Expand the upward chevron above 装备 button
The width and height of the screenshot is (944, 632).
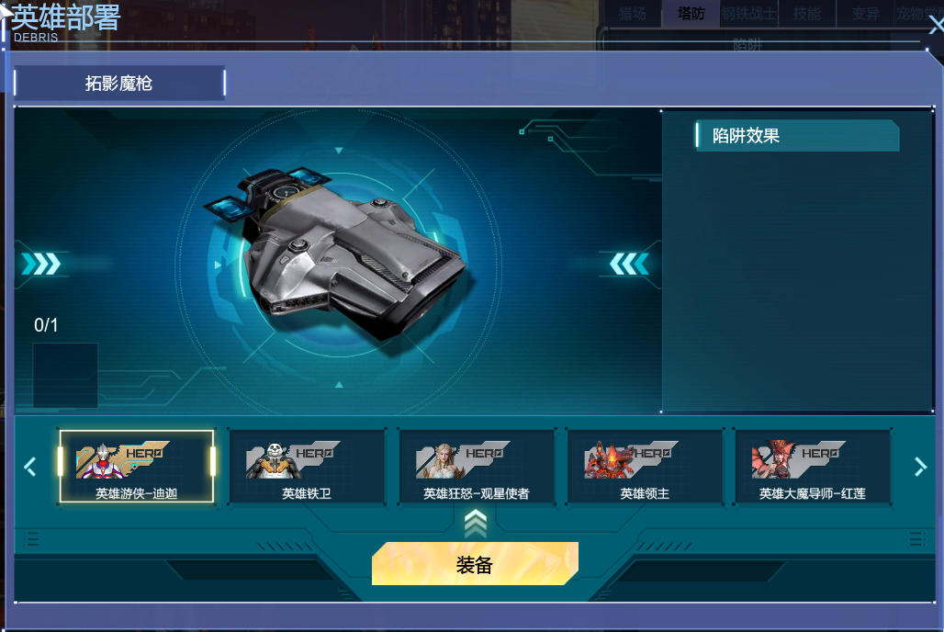pos(476,523)
